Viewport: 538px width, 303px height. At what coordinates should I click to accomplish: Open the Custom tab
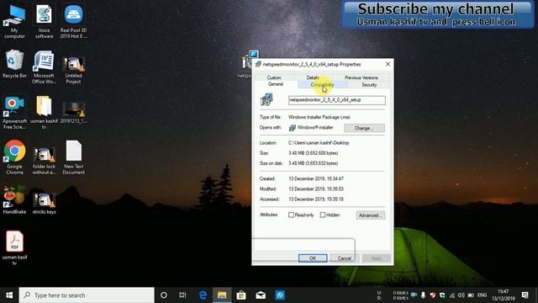[x=274, y=77]
